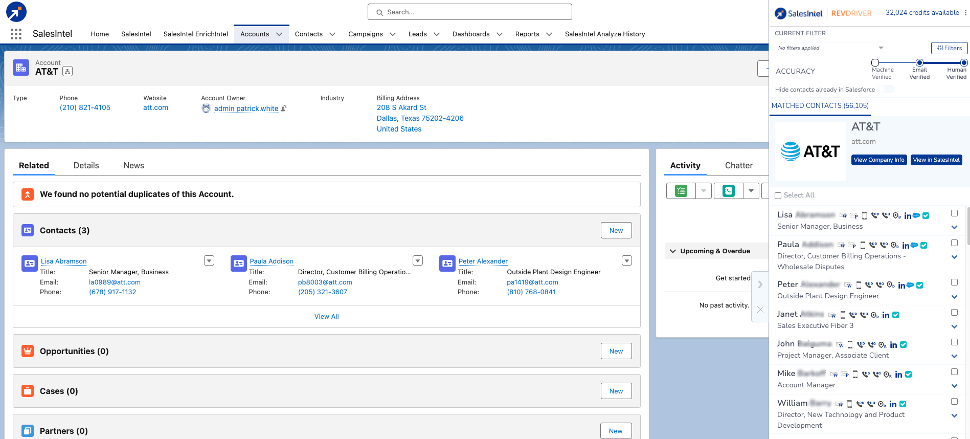Select the checkbox for William in matched contacts
Screen dimensions: 970x439
click(954, 402)
